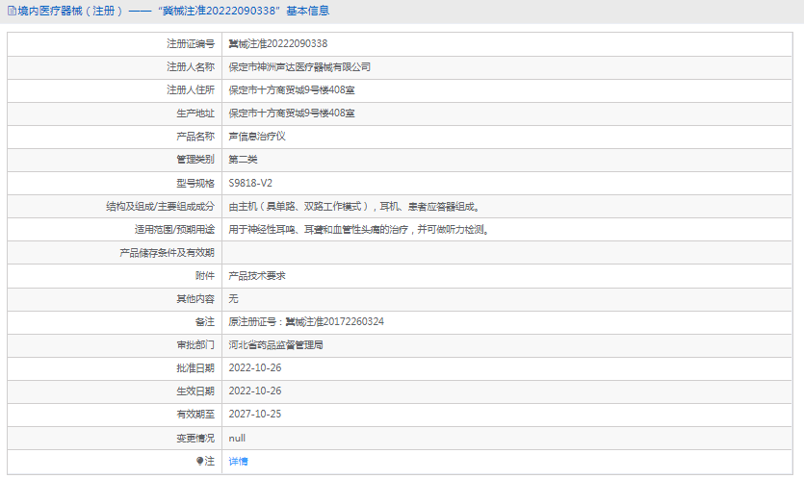This screenshot has width=804, height=479.
Task: Click the 生产地址 address value
Action: click(x=292, y=113)
